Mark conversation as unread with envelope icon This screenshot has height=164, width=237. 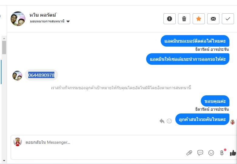pyautogui.click(x=213, y=19)
